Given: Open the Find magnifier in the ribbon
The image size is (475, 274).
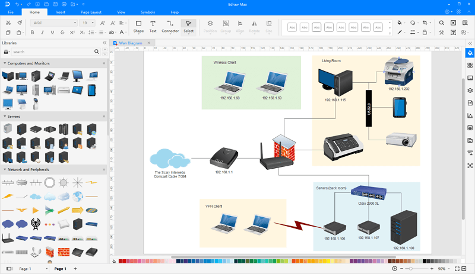Looking at the screenshot, I should point(442,22).
